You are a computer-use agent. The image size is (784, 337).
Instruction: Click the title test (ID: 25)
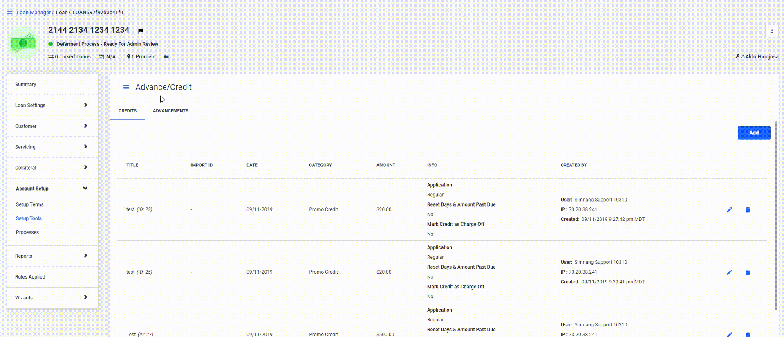139,272
